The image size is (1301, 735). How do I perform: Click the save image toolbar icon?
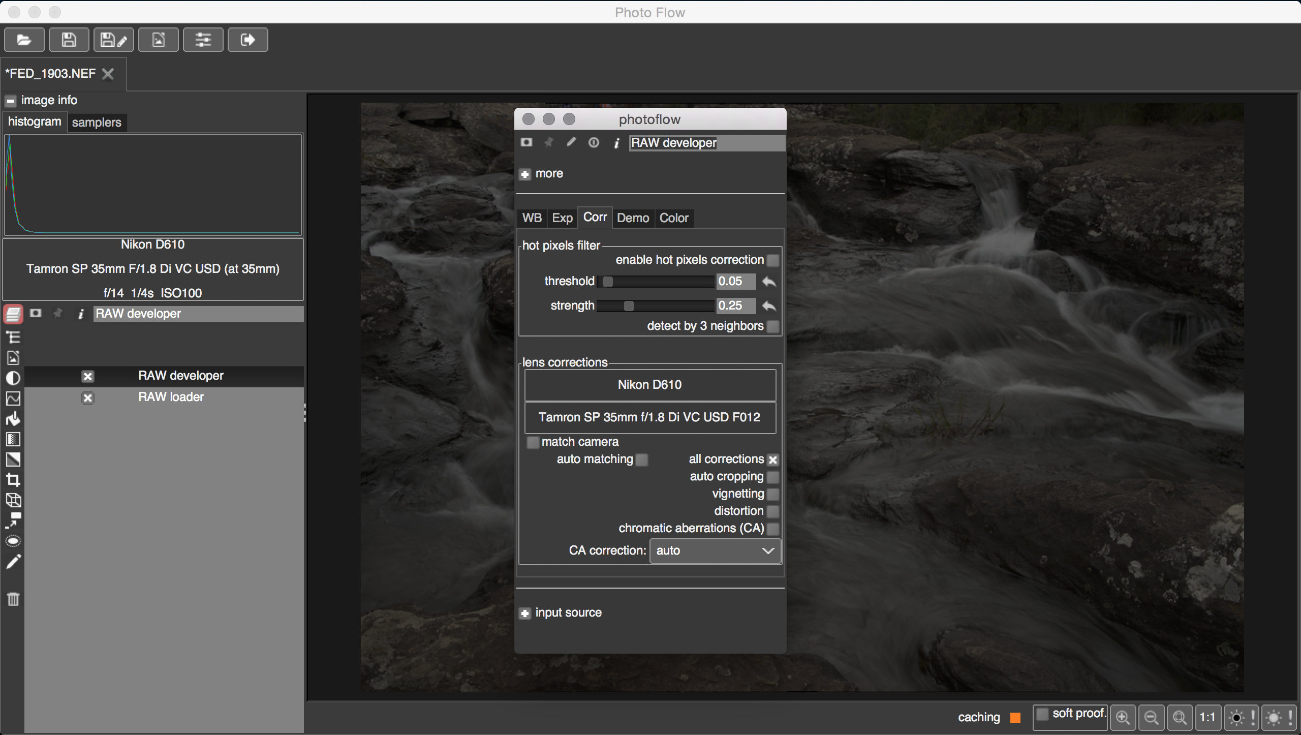click(69, 40)
